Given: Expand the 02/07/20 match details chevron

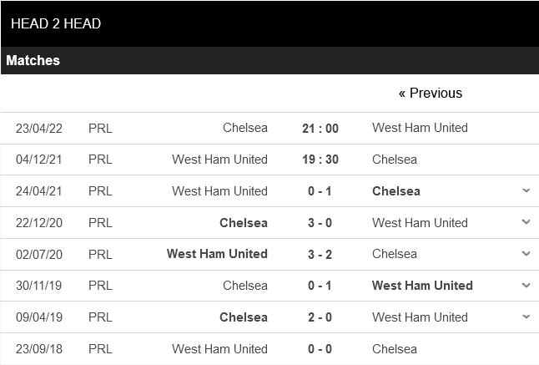Looking at the screenshot, I should tap(526, 254).
